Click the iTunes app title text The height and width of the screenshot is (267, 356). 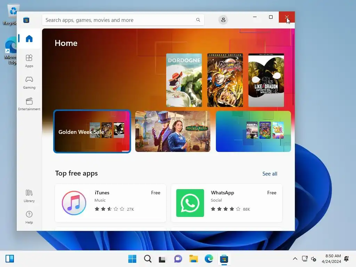pyautogui.click(x=102, y=193)
